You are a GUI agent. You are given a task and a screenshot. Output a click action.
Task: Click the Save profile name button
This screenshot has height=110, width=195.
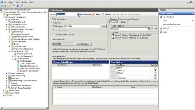(x=103, y=27)
